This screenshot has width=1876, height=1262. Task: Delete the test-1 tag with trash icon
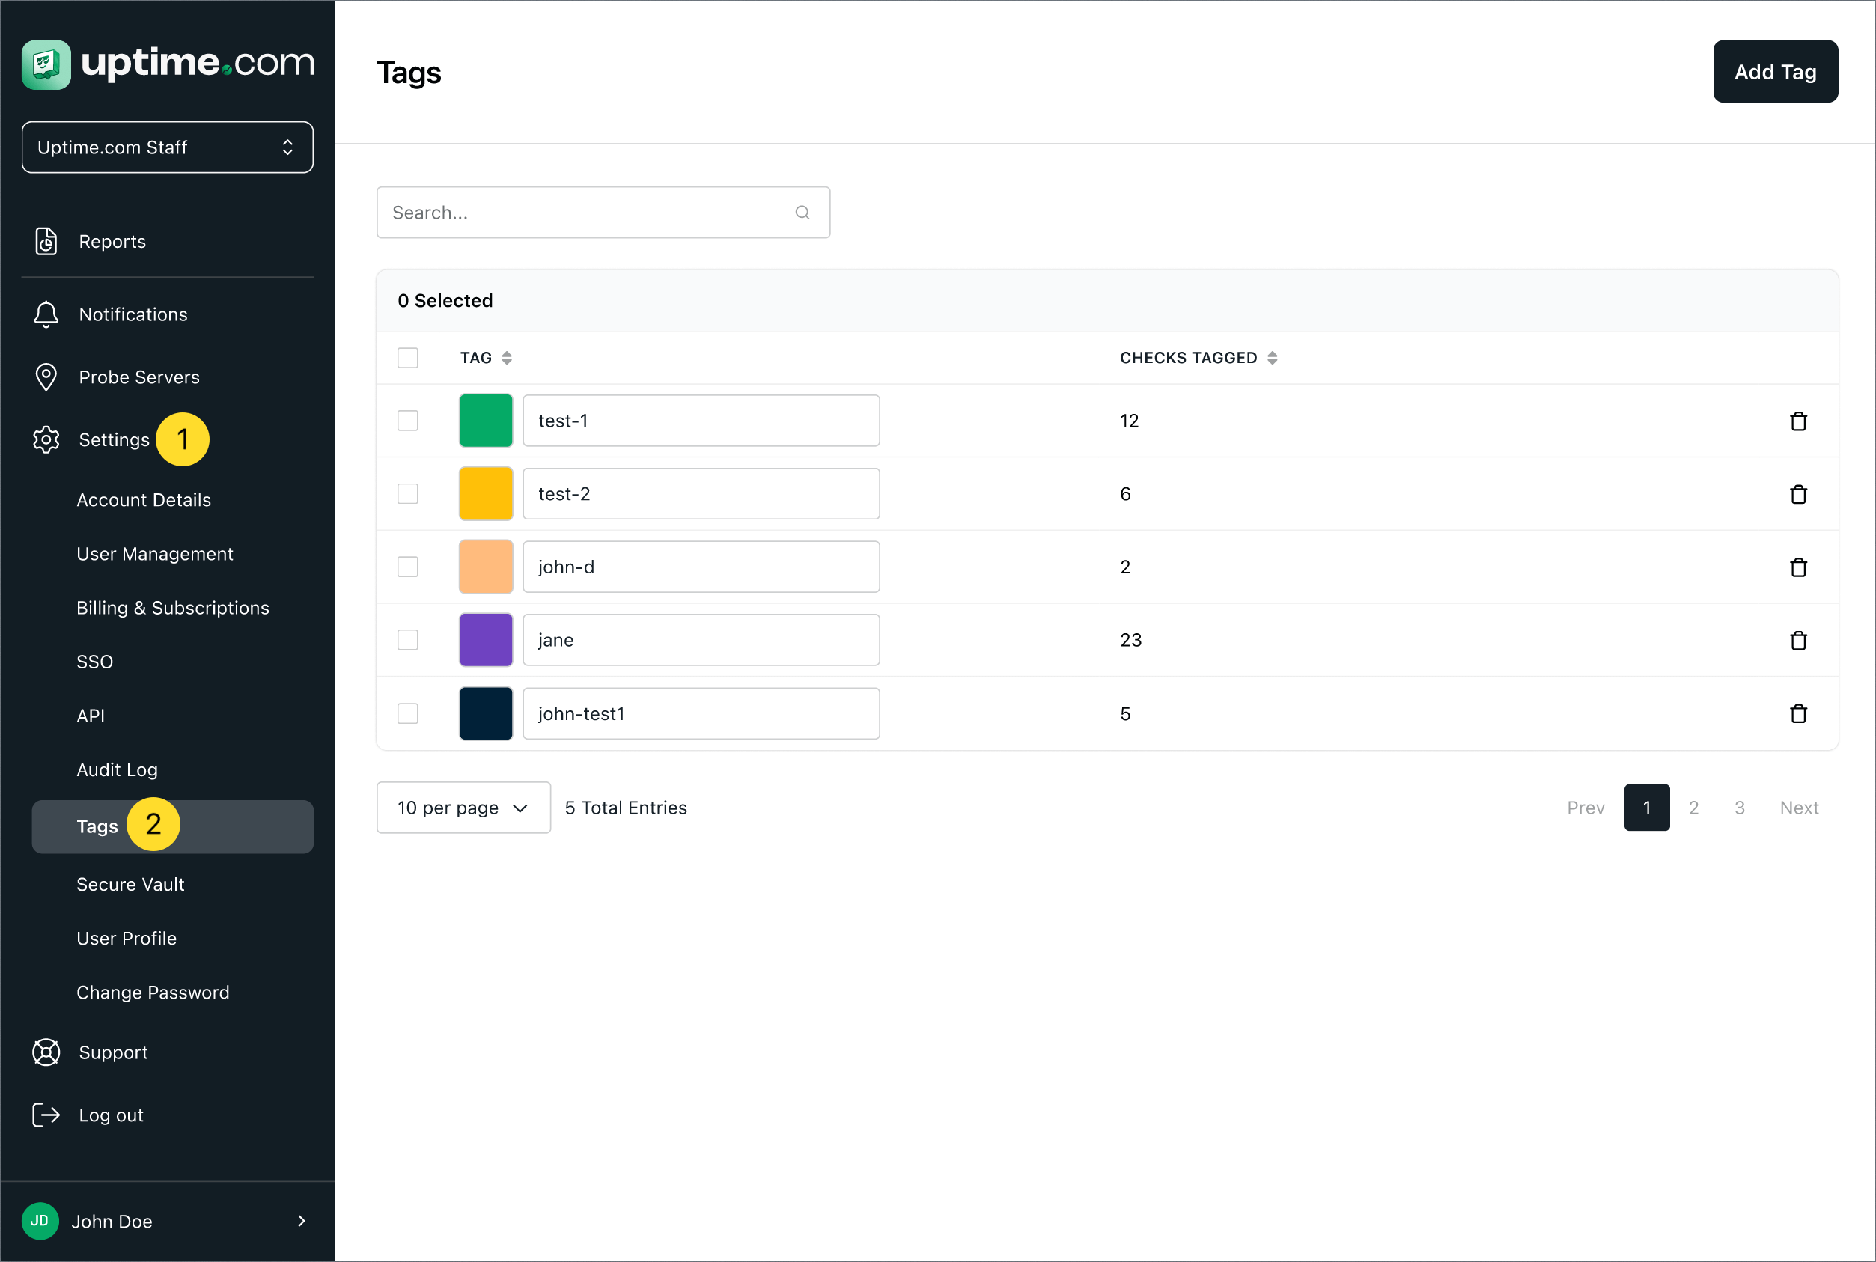coord(1798,421)
